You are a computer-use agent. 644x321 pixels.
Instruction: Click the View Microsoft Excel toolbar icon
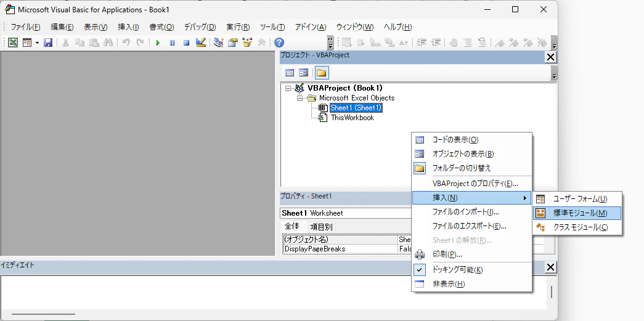(x=13, y=43)
